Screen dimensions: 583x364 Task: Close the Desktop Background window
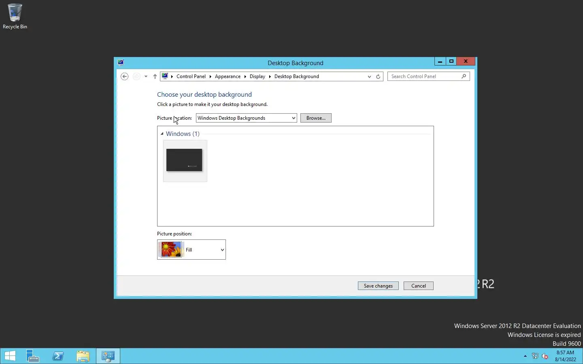[x=466, y=61]
